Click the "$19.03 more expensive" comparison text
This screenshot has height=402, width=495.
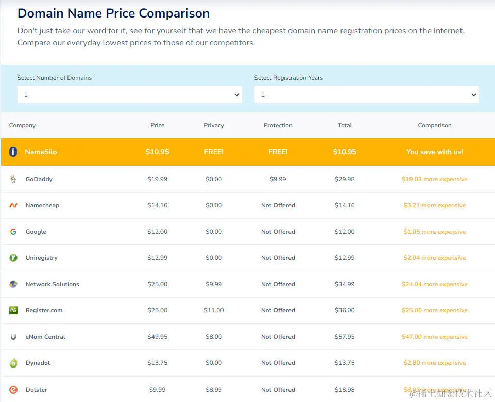pyautogui.click(x=435, y=179)
